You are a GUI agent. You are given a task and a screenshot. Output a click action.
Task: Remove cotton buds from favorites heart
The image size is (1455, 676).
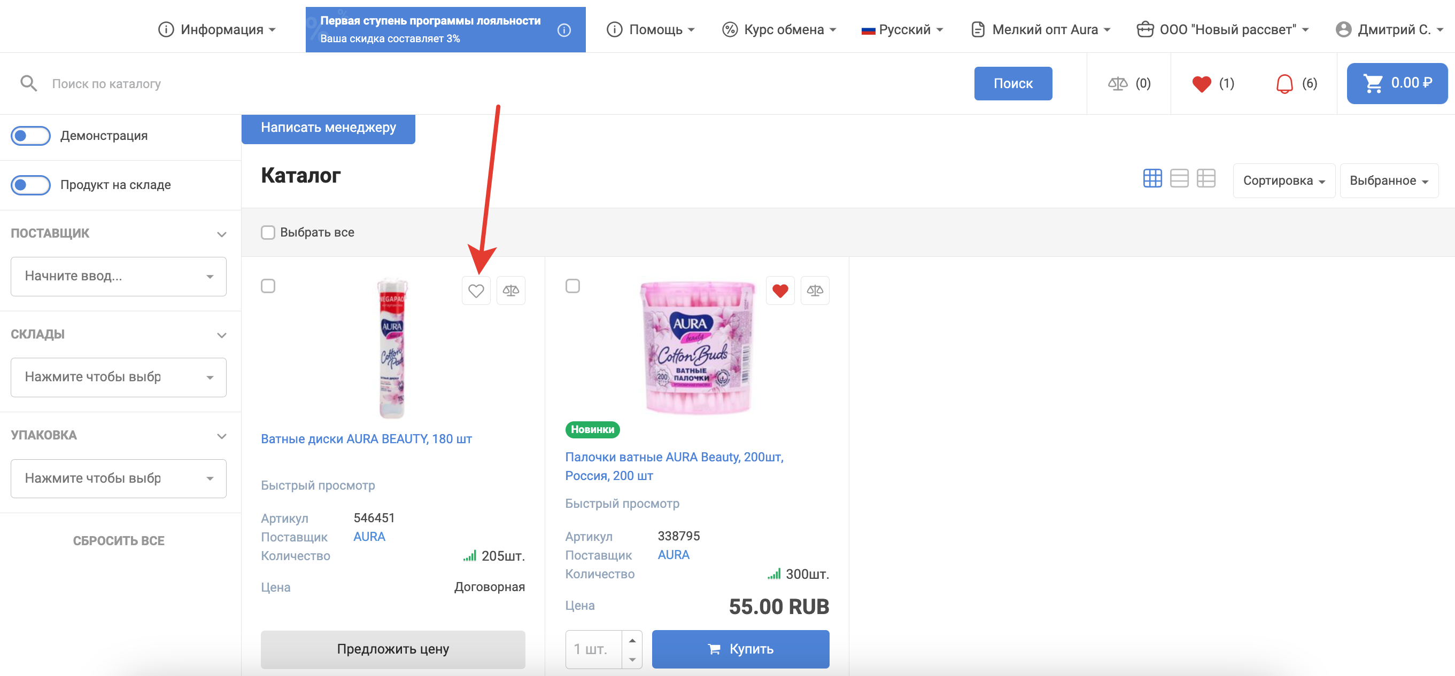coord(779,290)
